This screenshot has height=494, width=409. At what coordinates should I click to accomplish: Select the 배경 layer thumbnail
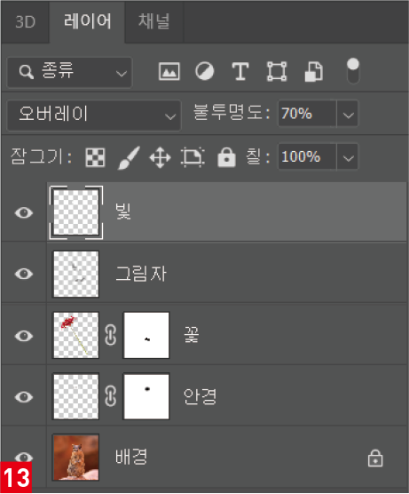click(76, 458)
